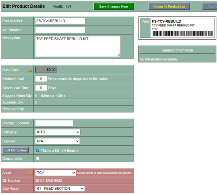Screen dimensions: 217x194
Task: Click the Order Lead Time days field
Action: pyautogui.click(x=41, y=88)
